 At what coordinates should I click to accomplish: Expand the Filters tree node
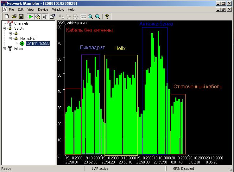pos(4,49)
